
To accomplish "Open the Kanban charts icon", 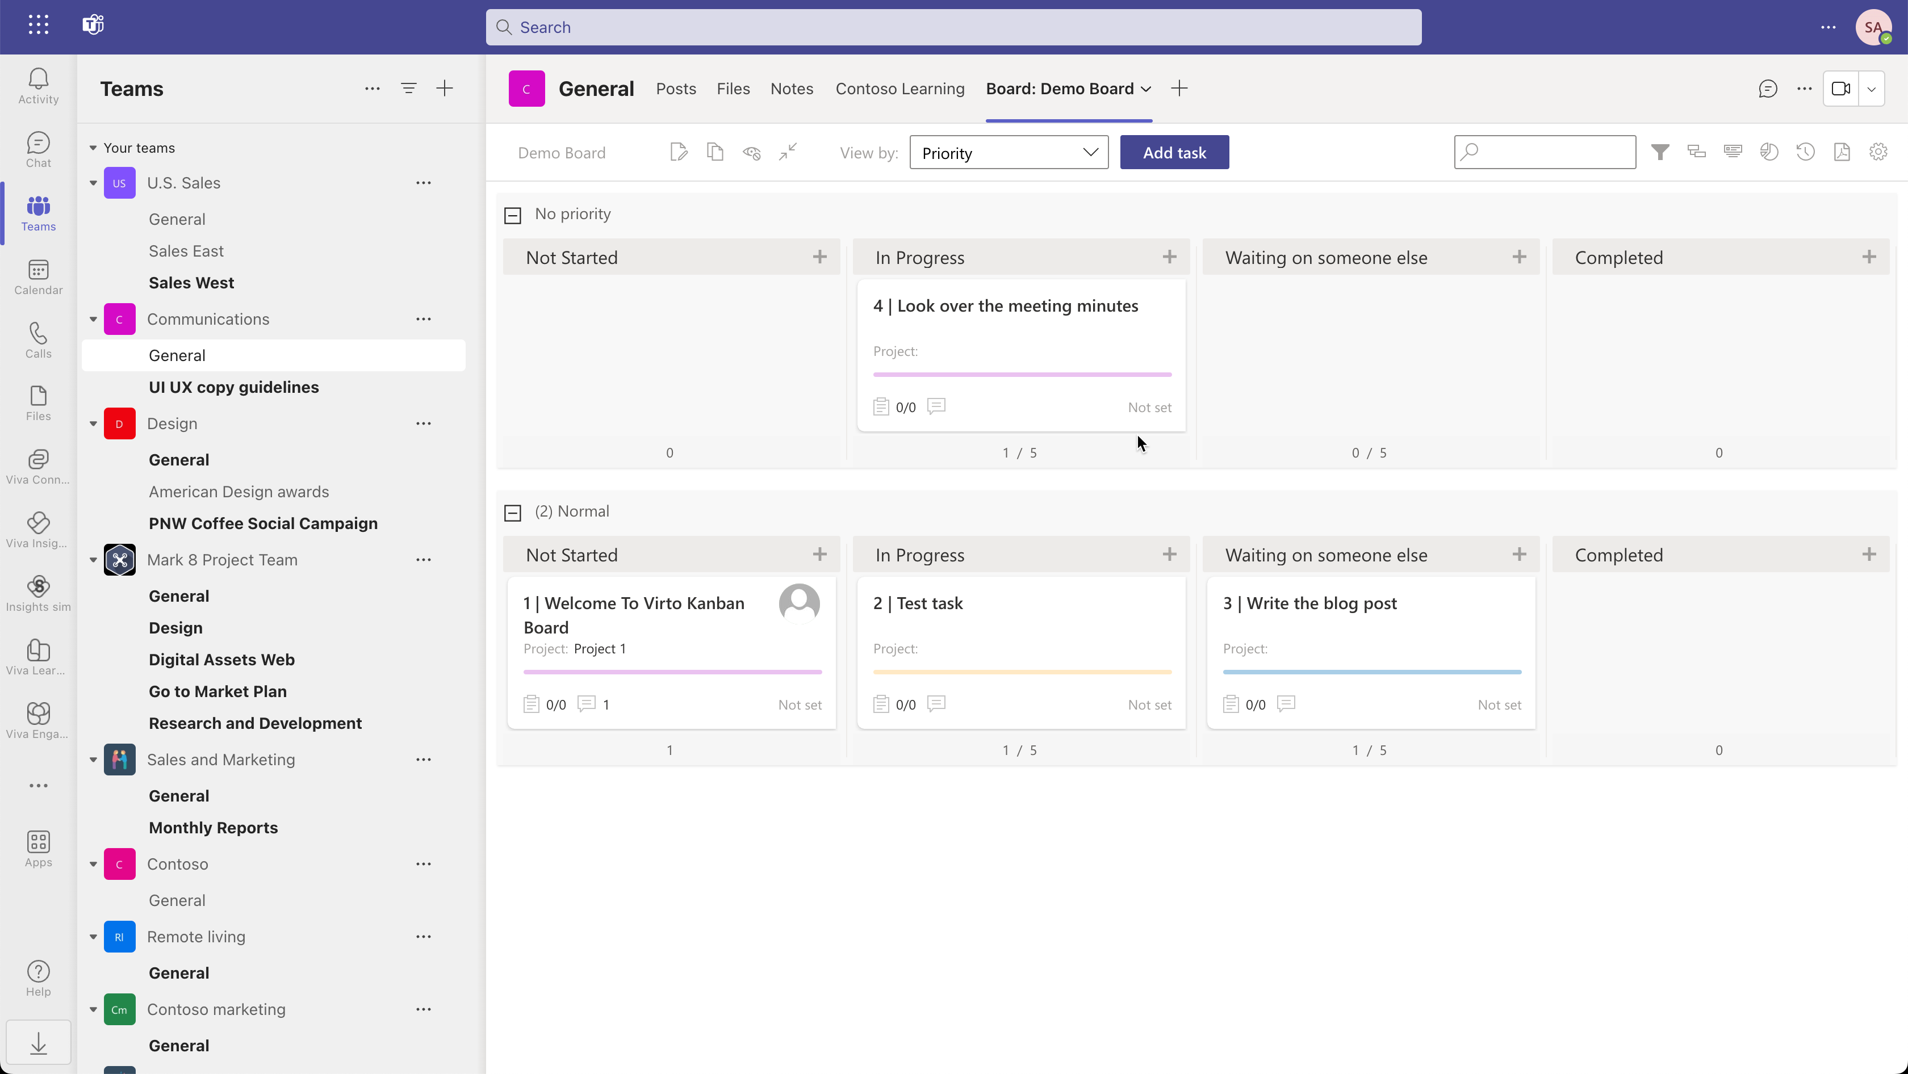I will [x=1769, y=153].
